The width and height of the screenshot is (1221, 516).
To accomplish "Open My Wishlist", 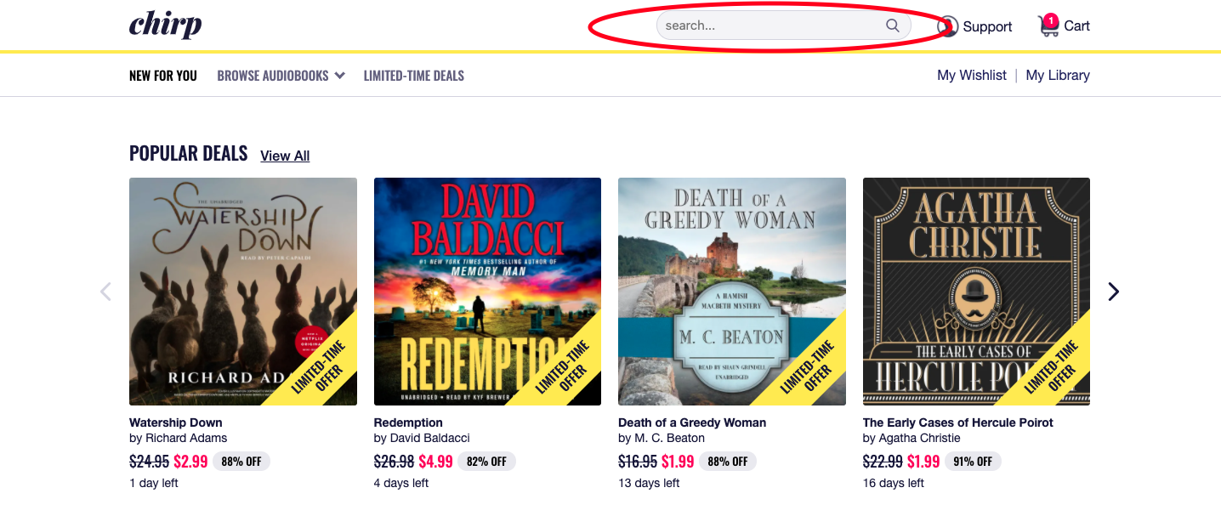I will coord(972,75).
